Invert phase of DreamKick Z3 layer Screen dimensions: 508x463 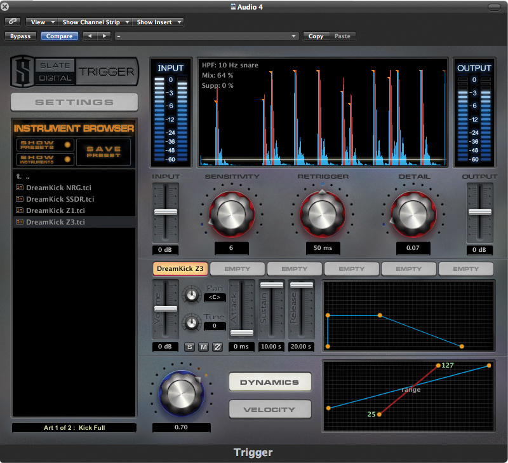click(217, 347)
